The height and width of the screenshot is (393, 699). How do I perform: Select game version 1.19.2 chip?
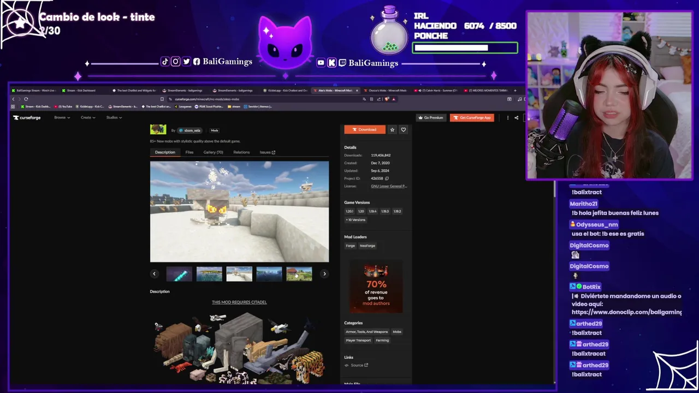(x=397, y=211)
